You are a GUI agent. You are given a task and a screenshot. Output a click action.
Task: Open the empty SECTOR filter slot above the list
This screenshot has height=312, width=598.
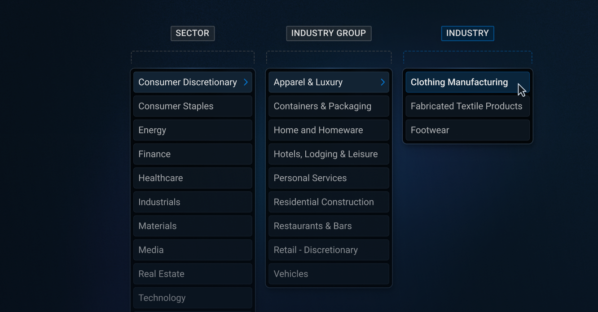pos(192,57)
